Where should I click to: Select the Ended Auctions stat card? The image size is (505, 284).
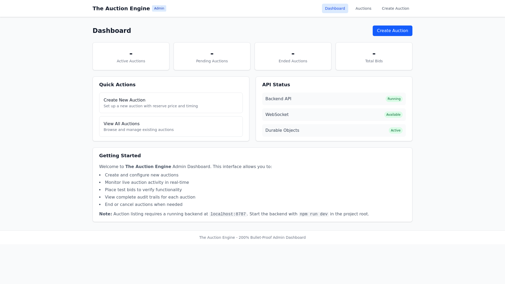click(x=293, y=56)
